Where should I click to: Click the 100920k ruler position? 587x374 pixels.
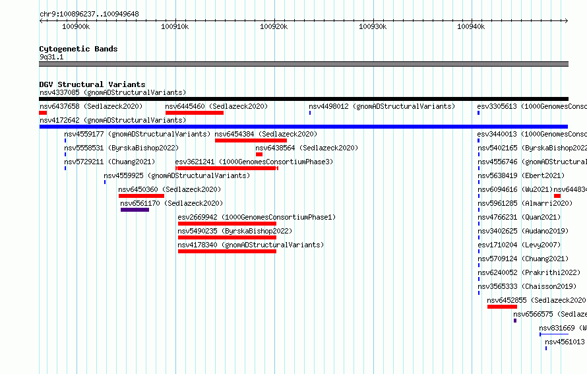point(274,26)
